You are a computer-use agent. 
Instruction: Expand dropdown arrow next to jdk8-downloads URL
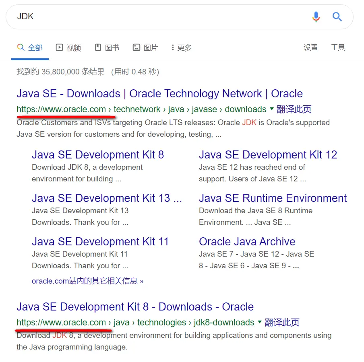point(260,322)
